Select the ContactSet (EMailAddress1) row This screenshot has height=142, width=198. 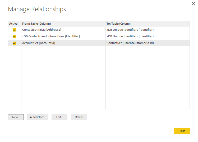(42, 30)
